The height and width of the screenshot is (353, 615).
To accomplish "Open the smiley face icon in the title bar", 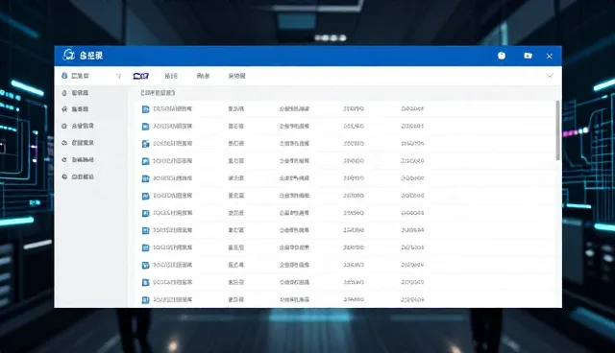I will coord(502,56).
